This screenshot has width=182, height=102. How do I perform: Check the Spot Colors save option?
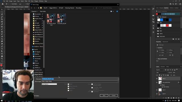click(68, 88)
